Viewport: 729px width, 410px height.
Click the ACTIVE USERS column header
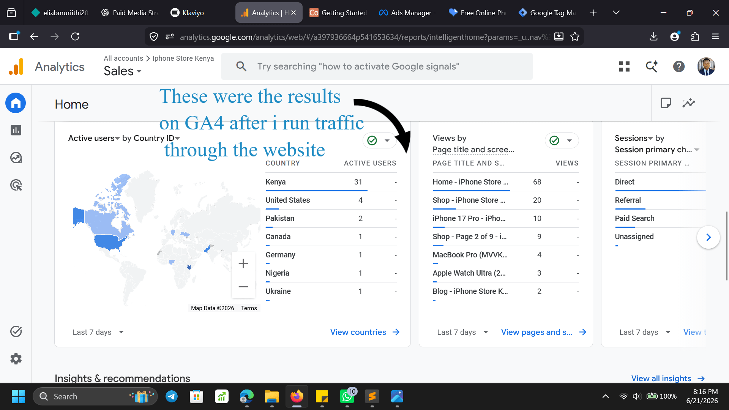[x=370, y=163]
